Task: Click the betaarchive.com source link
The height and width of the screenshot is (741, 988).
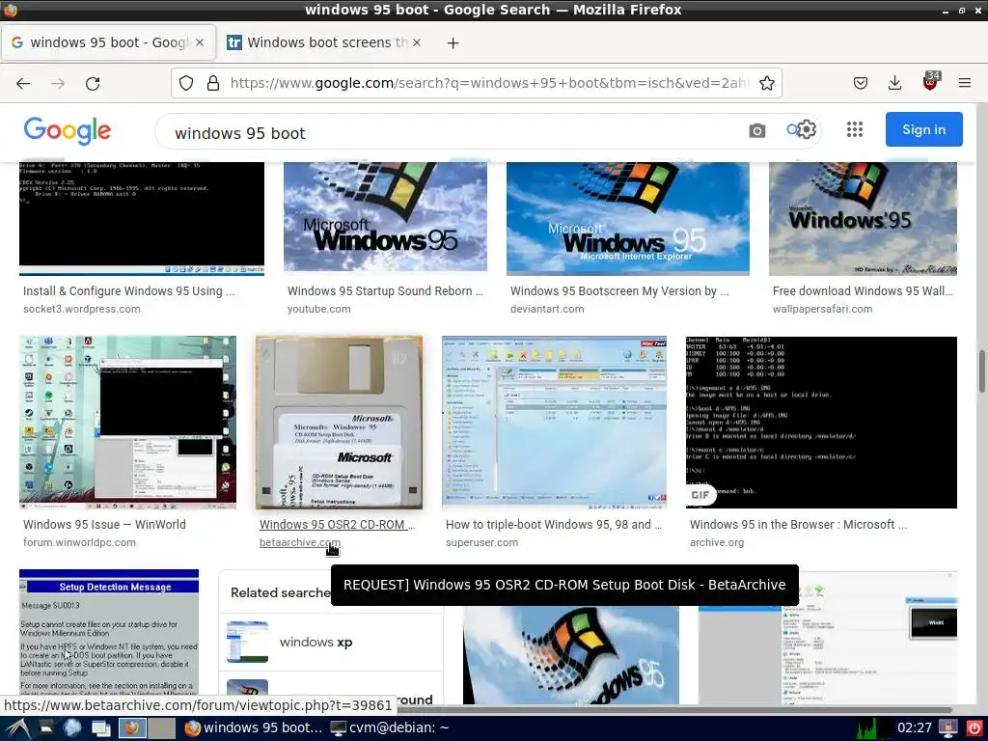Action: (300, 542)
